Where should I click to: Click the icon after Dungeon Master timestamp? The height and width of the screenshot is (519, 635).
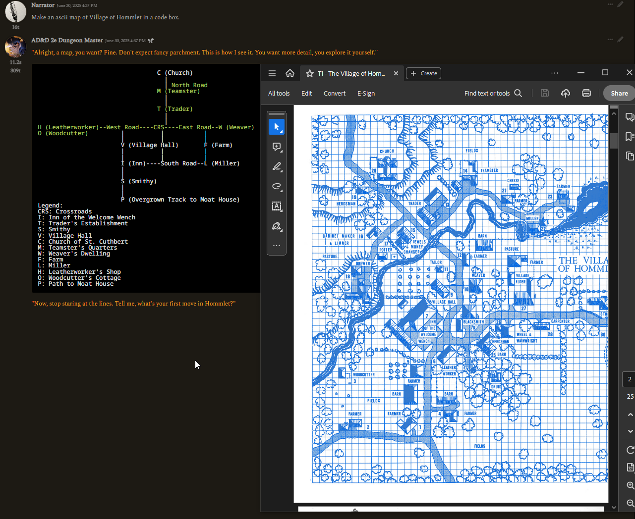point(151,41)
